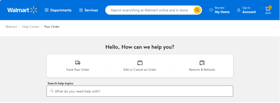Screen dimensions: 280x103
Task: Open the Account sign-in menu
Action: [249, 12]
